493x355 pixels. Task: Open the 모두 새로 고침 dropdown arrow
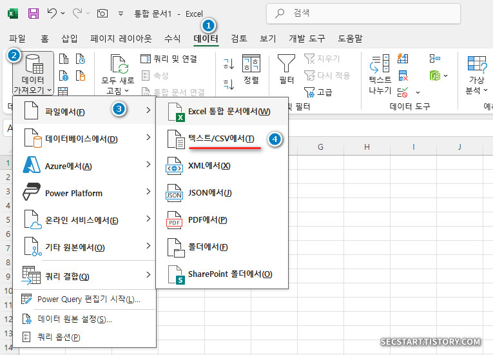pyautogui.click(x=127, y=91)
